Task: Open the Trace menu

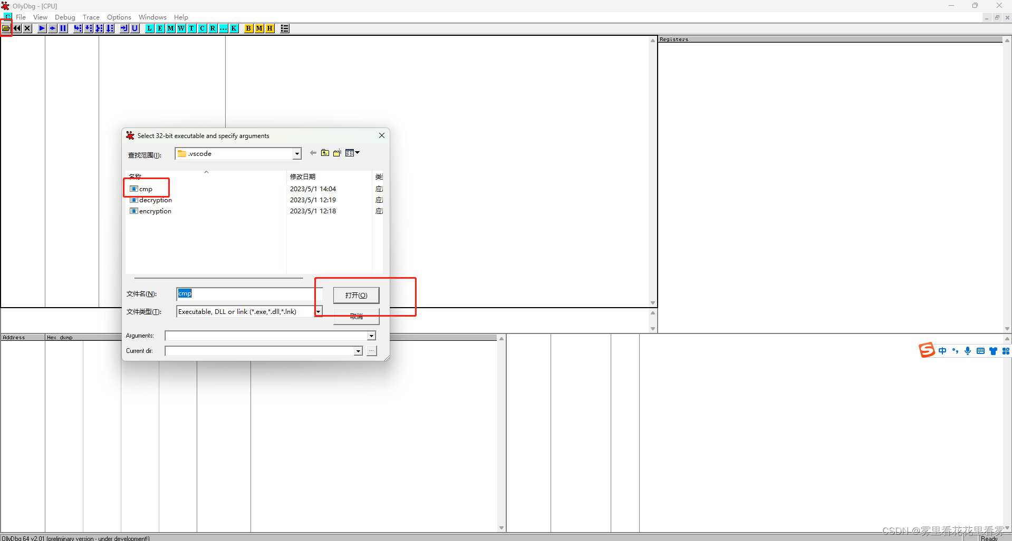Action: [91, 17]
